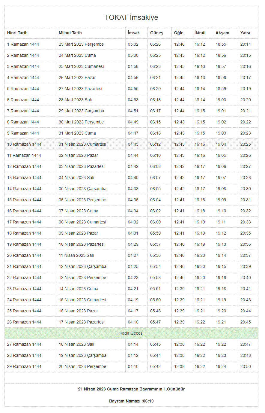Click the 23 Mart 2023 Perşembe date

[x=81, y=44]
